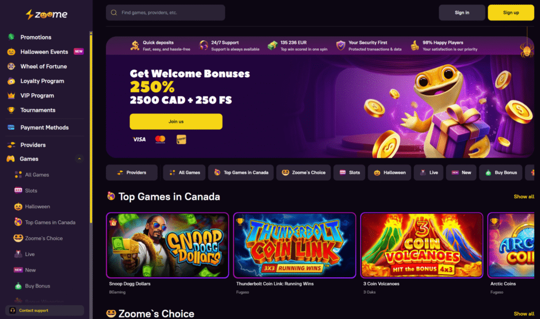Collapse the Games section chevron
The image size is (540, 319).
79,159
